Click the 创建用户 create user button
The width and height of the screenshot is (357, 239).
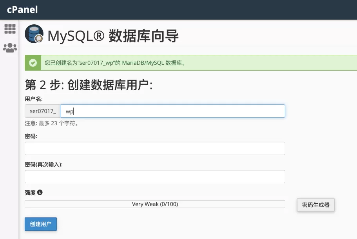point(41,224)
